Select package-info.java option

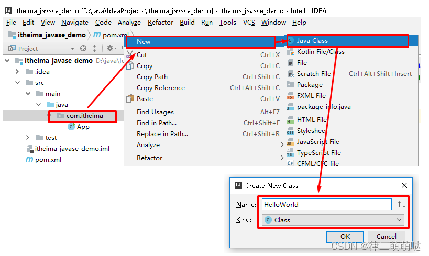click(351, 106)
